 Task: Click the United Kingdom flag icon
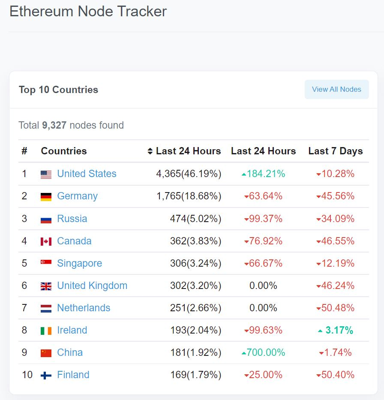[x=46, y=286]
